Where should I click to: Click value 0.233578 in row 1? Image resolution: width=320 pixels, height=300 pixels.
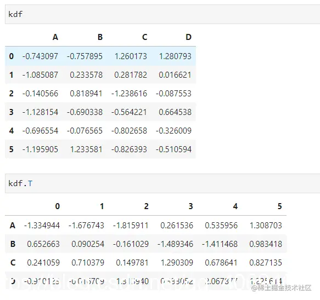[86, 74]
